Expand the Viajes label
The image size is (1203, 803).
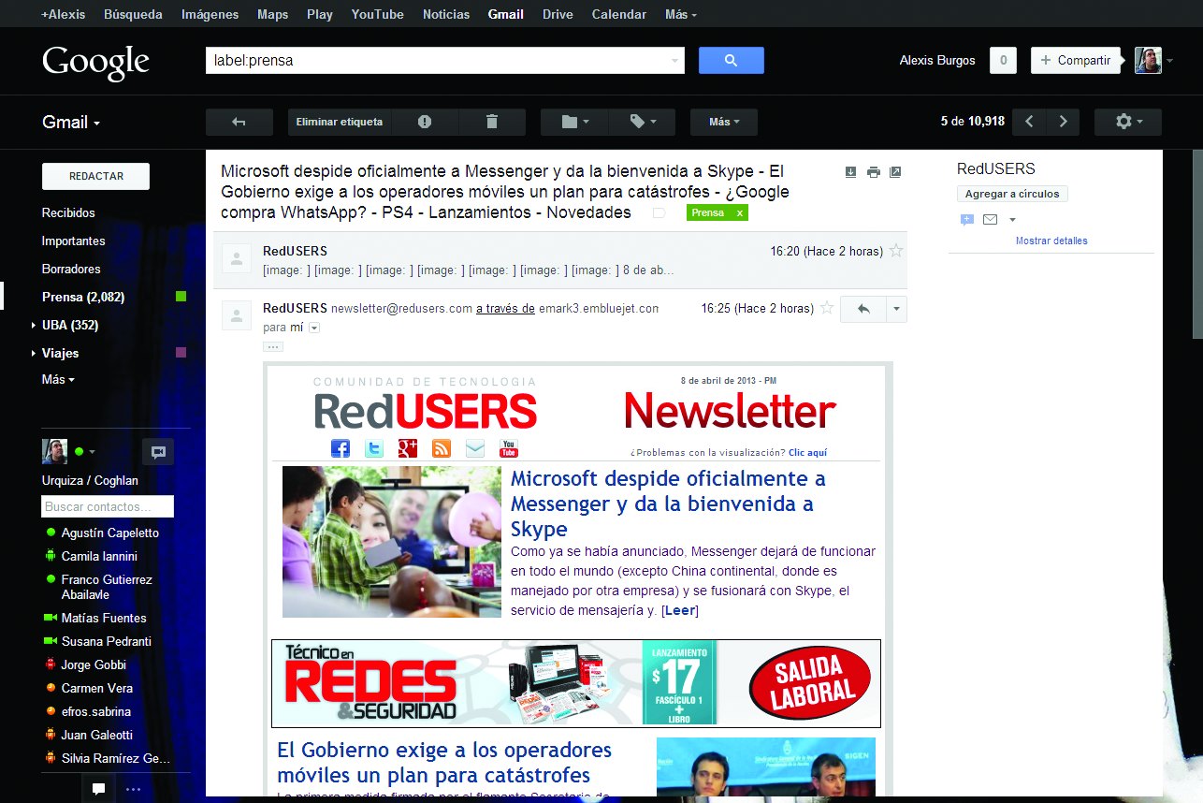[x=34, y=353]
